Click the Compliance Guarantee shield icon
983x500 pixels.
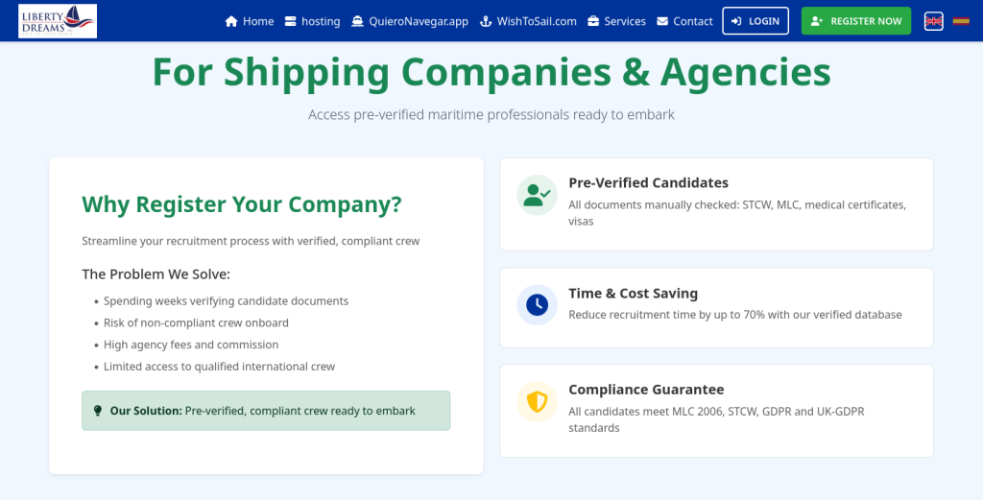click(537, 401)
